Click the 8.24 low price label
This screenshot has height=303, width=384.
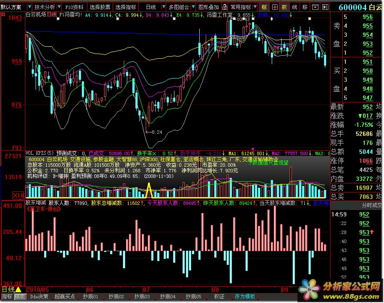click(x=157, y=132)
